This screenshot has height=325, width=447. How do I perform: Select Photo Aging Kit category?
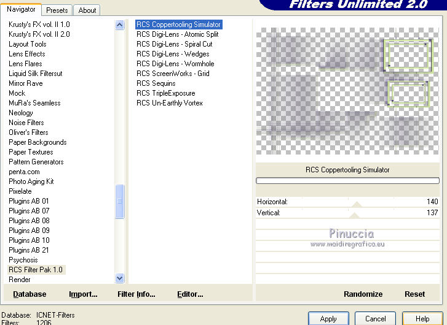pyautogui.click(x=31, y=182)
